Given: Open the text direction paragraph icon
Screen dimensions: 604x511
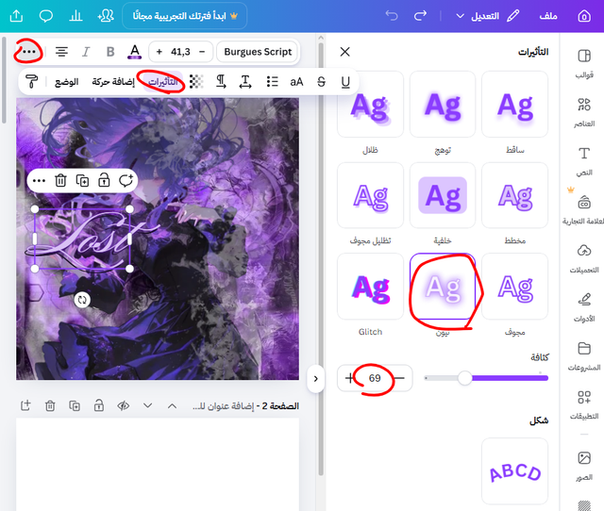Looking at the screenshot, I should click(x=221, y=82).
